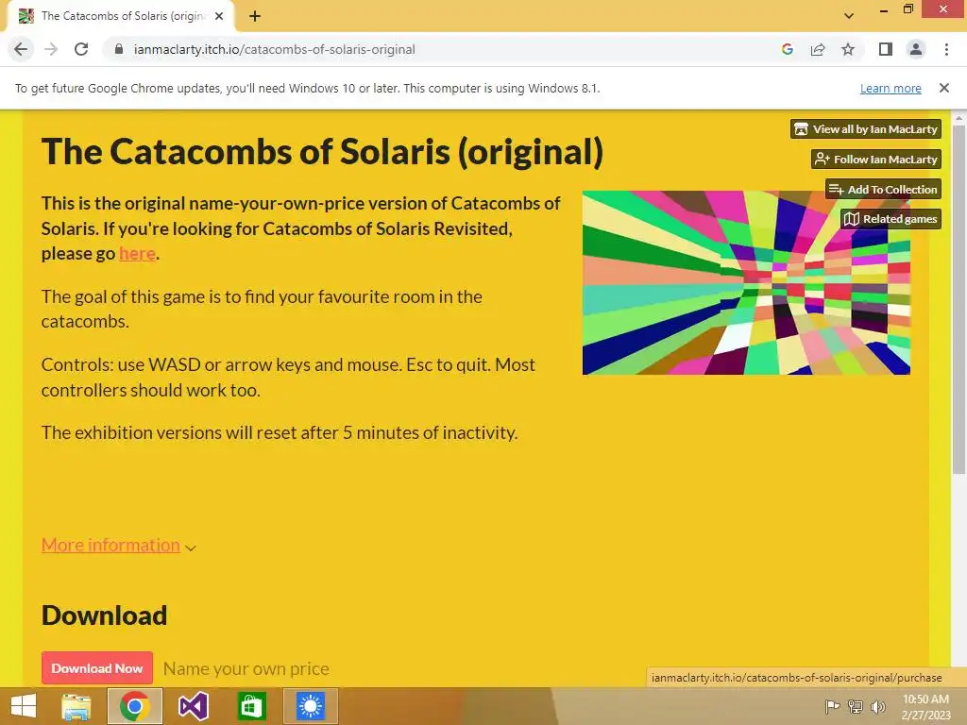Close the Catacombs of Solaris tab

pos(219,16)
